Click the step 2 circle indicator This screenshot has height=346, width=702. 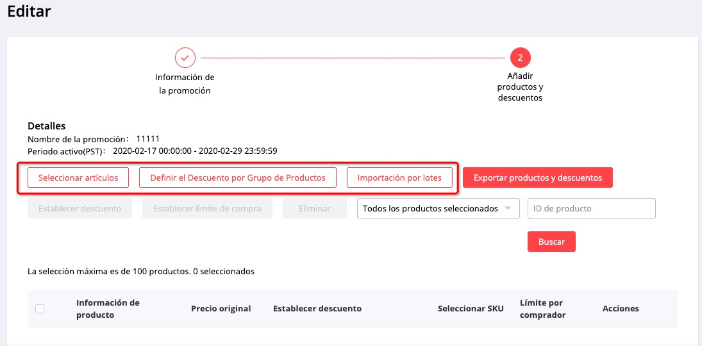point(520,58)
